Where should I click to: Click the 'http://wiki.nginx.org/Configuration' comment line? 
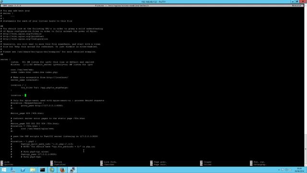tap(24, 39)
